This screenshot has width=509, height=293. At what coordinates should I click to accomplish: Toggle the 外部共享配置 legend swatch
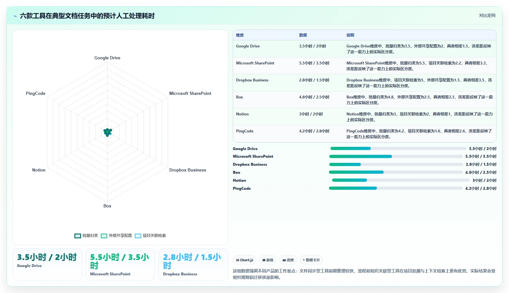pos(104,236)
